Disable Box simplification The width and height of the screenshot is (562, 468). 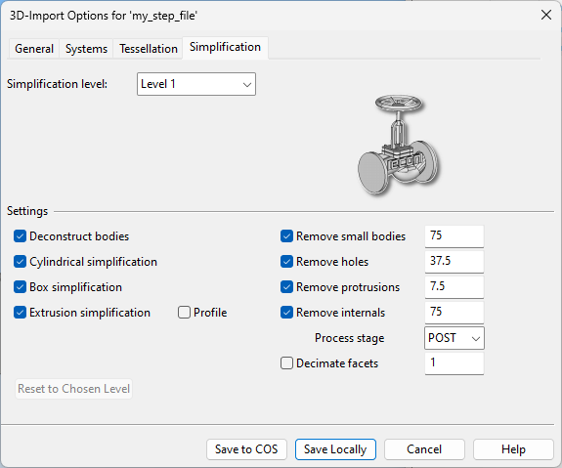pos(21,287)
